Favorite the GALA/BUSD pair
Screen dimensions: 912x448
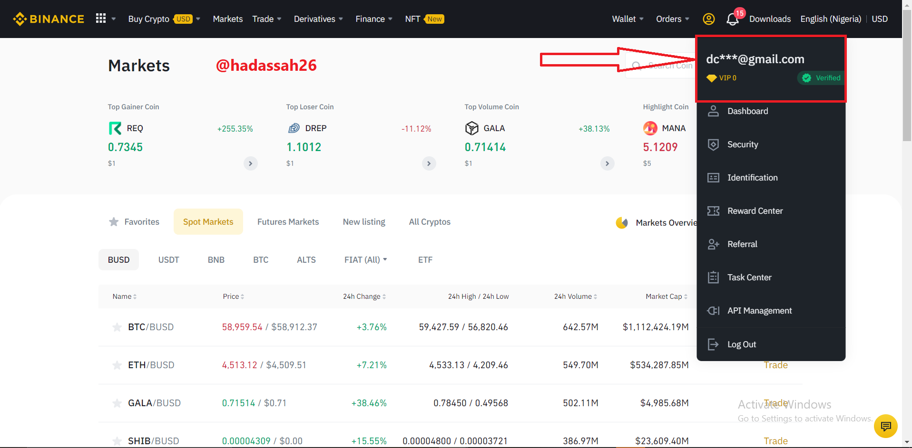[x=117, y=403]
